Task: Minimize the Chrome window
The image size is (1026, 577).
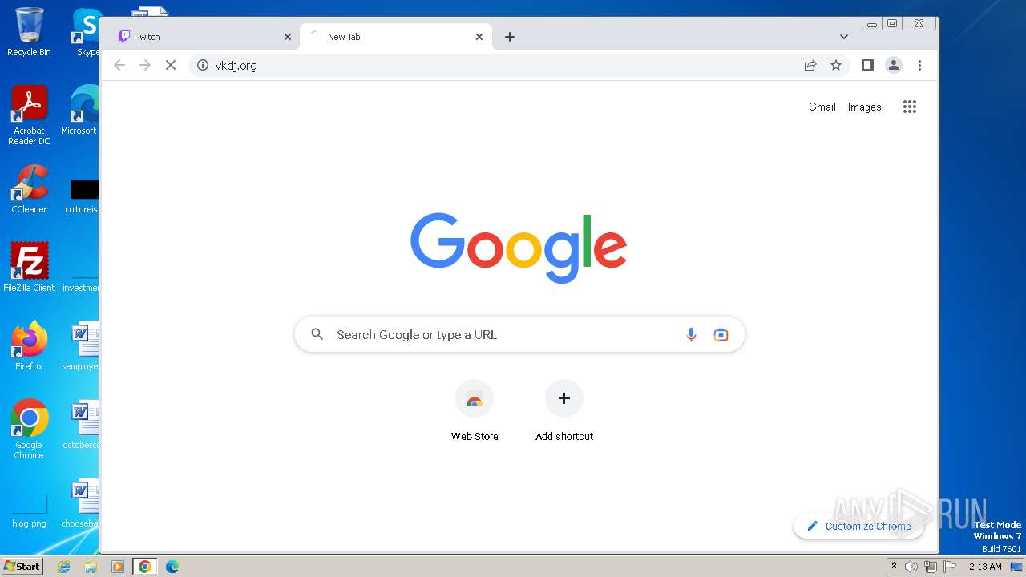Action: (x=872, y=23)
